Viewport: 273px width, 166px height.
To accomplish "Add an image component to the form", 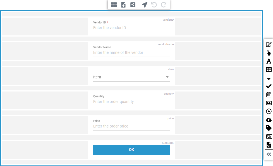I will tap(269, 103).
